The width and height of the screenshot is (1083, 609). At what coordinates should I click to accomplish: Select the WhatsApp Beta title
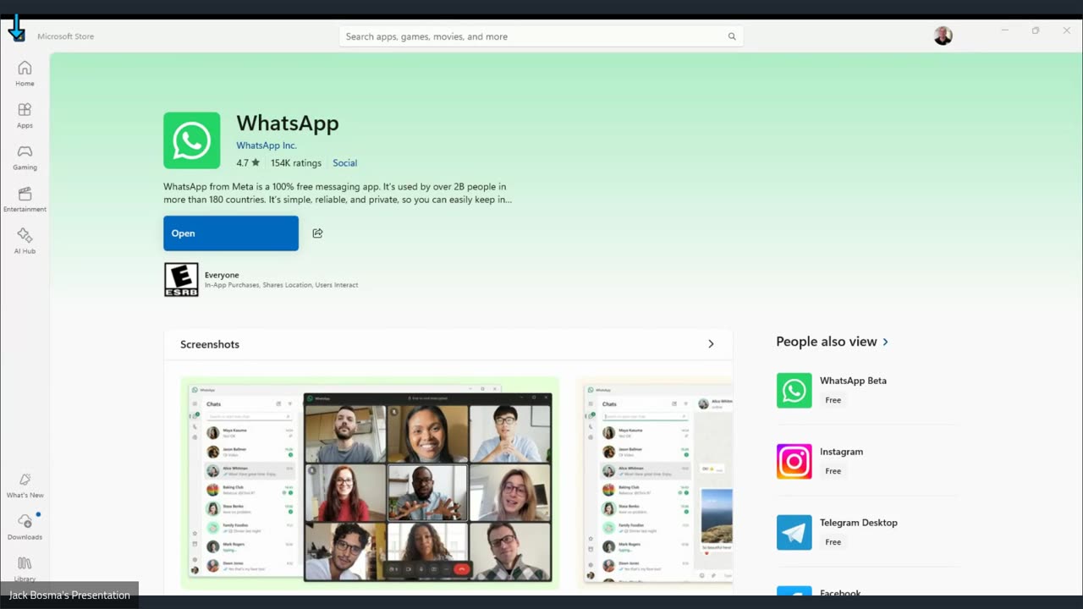[853, 381]
